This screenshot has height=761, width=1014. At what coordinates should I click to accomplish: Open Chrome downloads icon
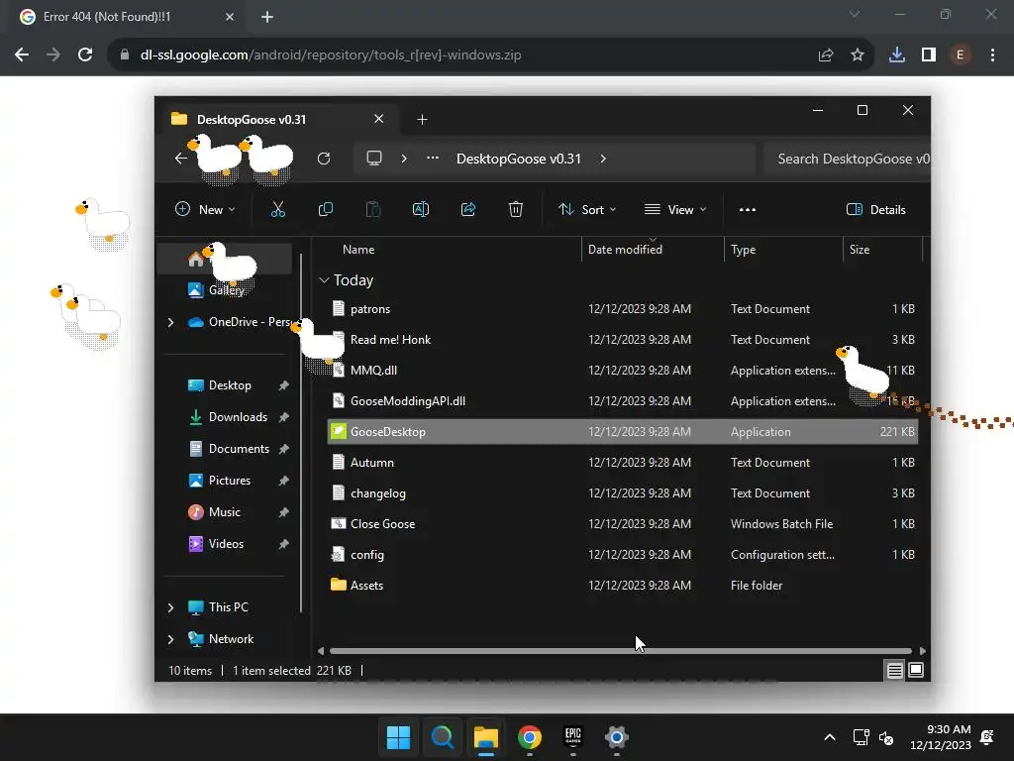[x=897, y=55]
